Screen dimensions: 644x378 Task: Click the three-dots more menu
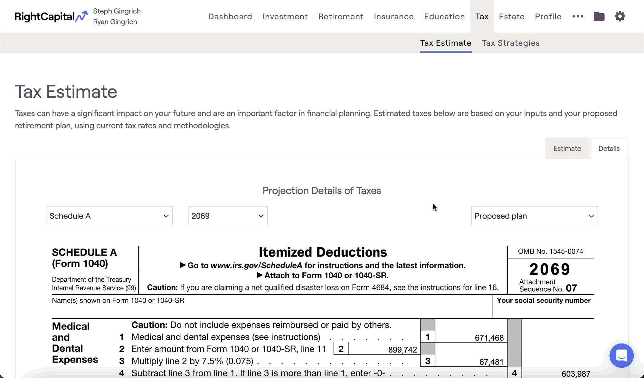(x=578, y=16)
